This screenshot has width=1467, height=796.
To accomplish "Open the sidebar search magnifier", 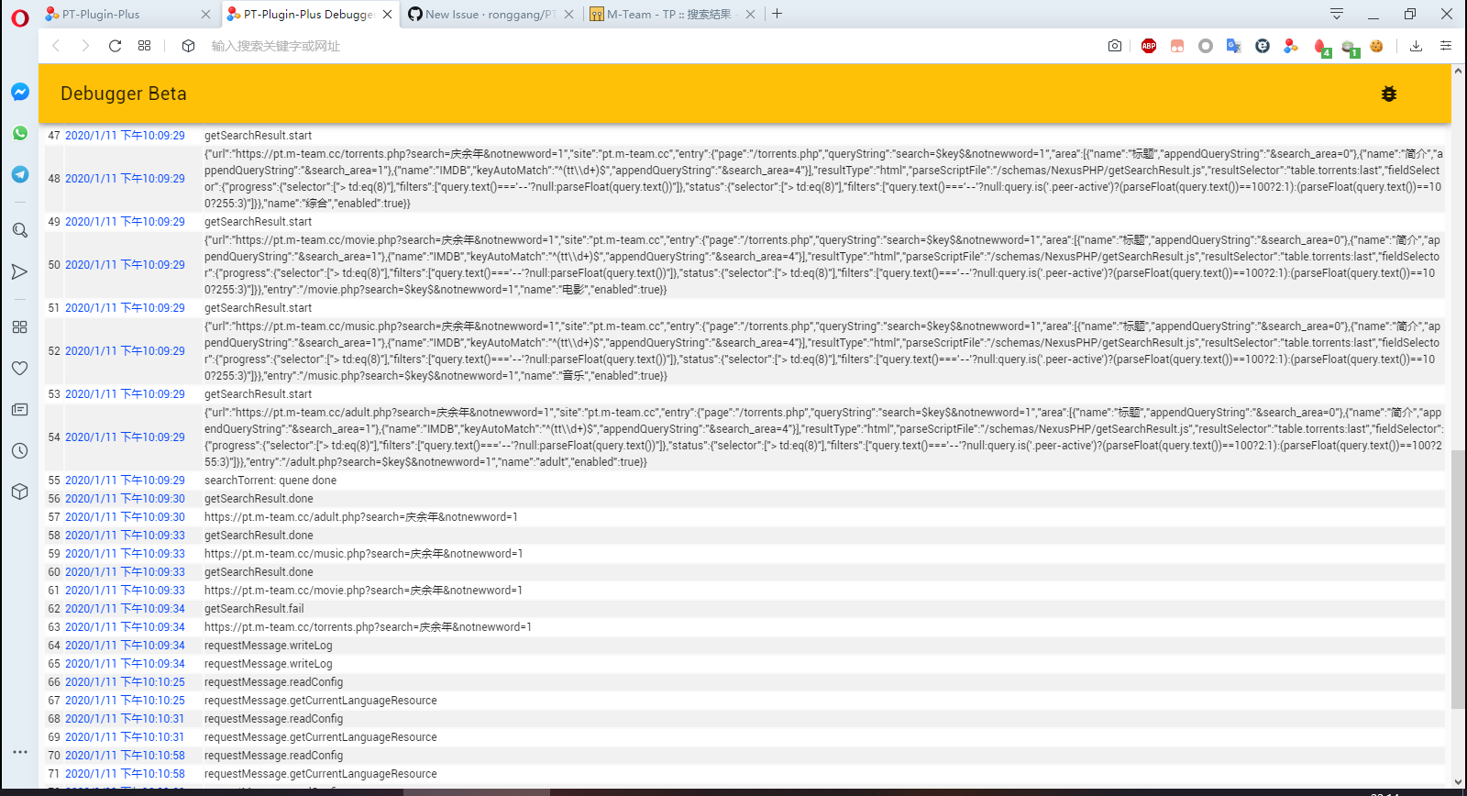I will pyautogui.click(x=20, y=230).
